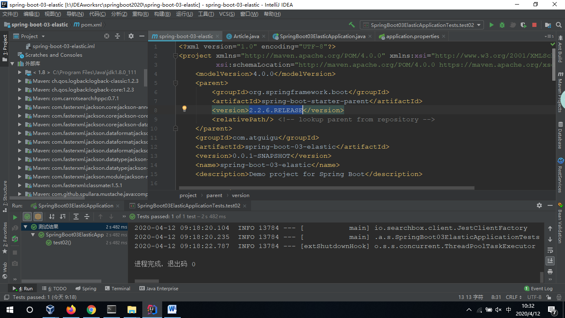This screenshot has width=565, height=318.
Task: Toggle Ignored tests filter icon
Action: click(x=38, y=216)
